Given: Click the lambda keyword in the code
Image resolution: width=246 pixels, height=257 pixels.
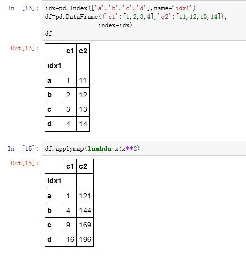Looking at the screenshot, I should (99, 149).
